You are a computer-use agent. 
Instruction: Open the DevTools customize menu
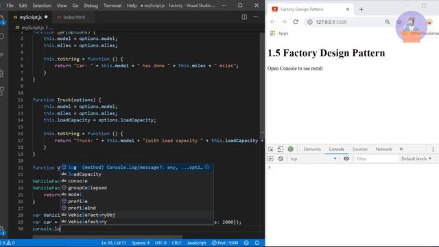tap(433, 149)
